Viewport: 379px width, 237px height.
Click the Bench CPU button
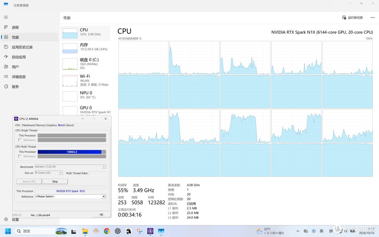(x=29, y=182)
